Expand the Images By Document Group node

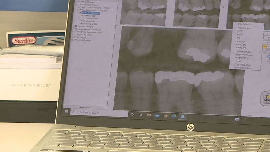click(x=73, y=33)
